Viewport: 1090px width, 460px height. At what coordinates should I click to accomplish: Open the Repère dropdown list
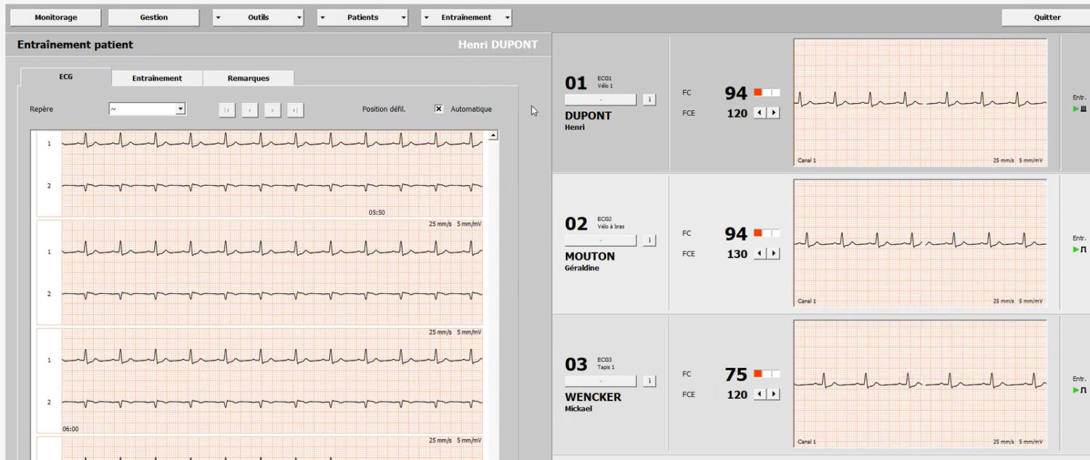click(180, 109)
